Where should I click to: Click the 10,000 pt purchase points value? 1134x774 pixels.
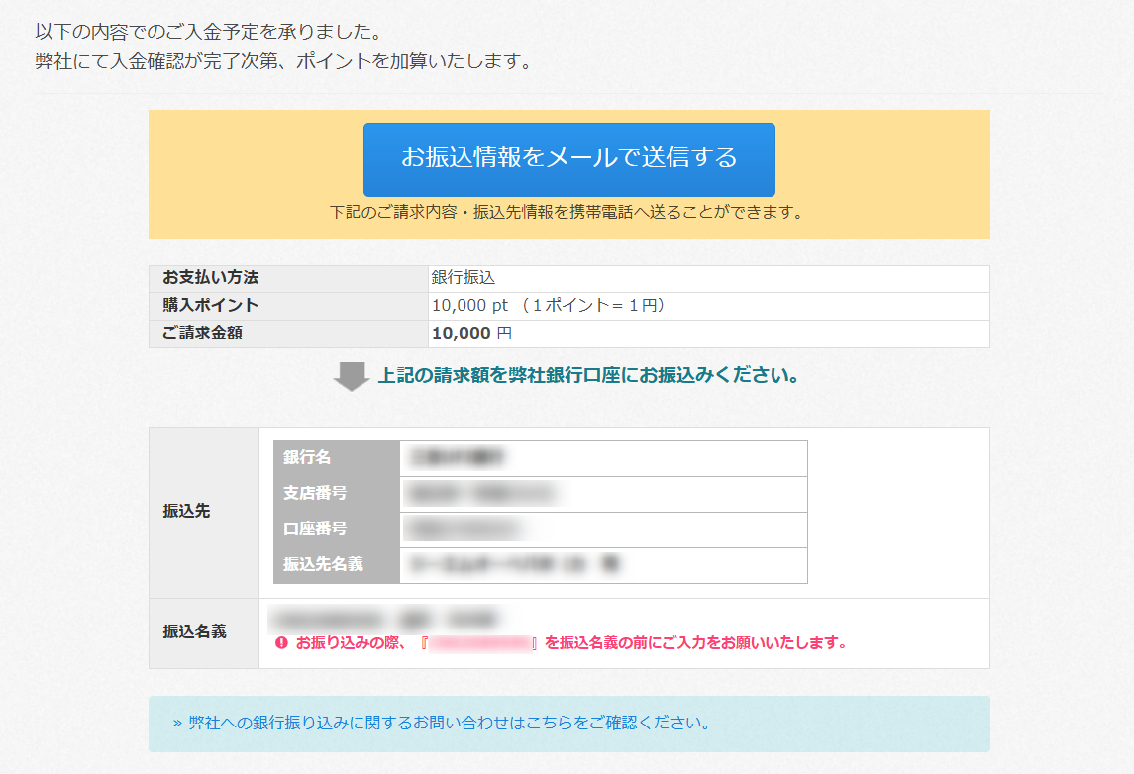tap(469, 306)
